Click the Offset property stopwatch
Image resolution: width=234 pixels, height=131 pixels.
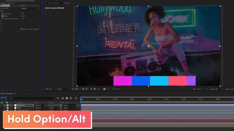pyautogui.click(x=3, y=16)
